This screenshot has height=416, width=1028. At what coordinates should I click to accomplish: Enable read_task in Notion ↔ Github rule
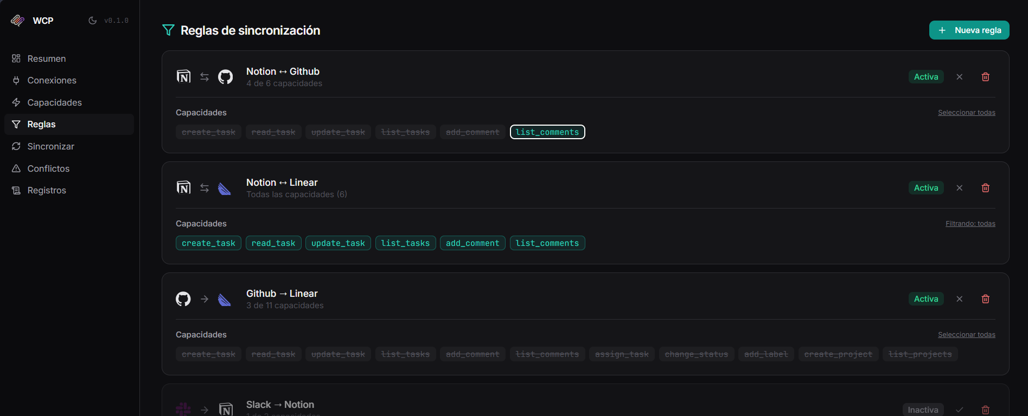(273, 132)
